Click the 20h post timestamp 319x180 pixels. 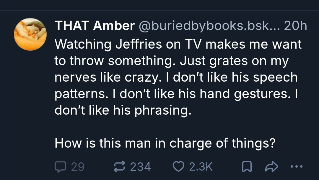coord(295,26)
